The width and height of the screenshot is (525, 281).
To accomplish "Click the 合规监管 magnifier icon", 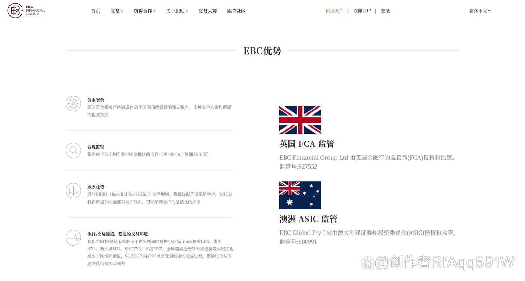I will (73, 150).
